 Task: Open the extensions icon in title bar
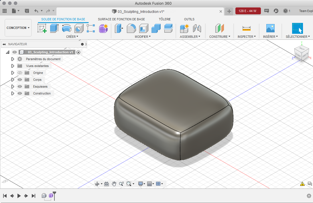(276, 11)
